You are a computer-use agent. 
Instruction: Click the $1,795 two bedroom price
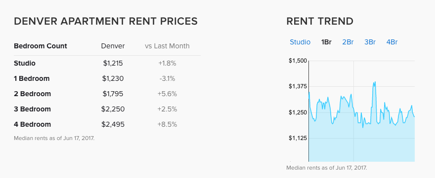(113, 94)
